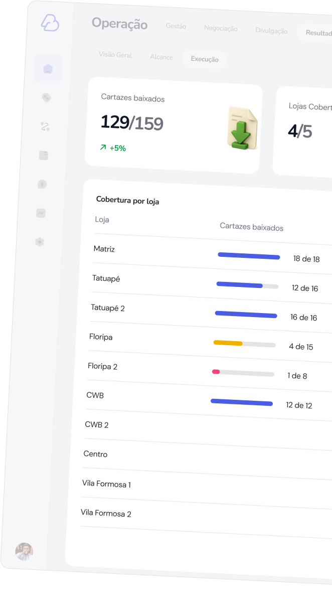The height and width of the screenshot is (608, 332).
Task: Click the 129/159 value
Action: tap(132, 122)
